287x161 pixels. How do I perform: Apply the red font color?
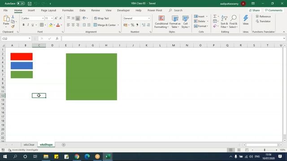[58, 25]
